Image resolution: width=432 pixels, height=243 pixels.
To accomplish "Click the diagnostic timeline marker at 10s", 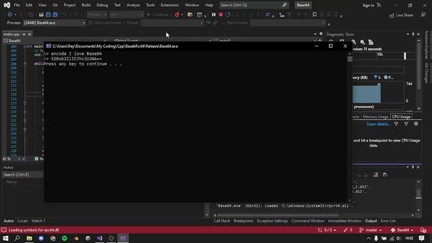I will [380, 55].
